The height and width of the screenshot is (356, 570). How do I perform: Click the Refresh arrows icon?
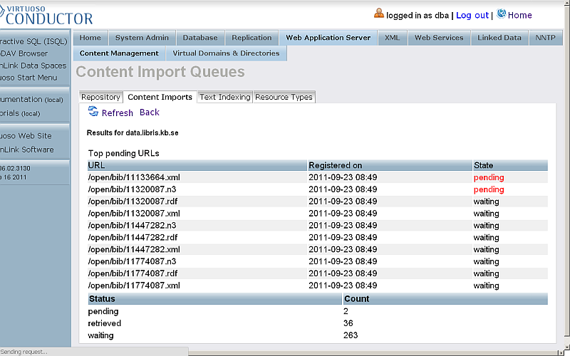click(x=93, y=111)
